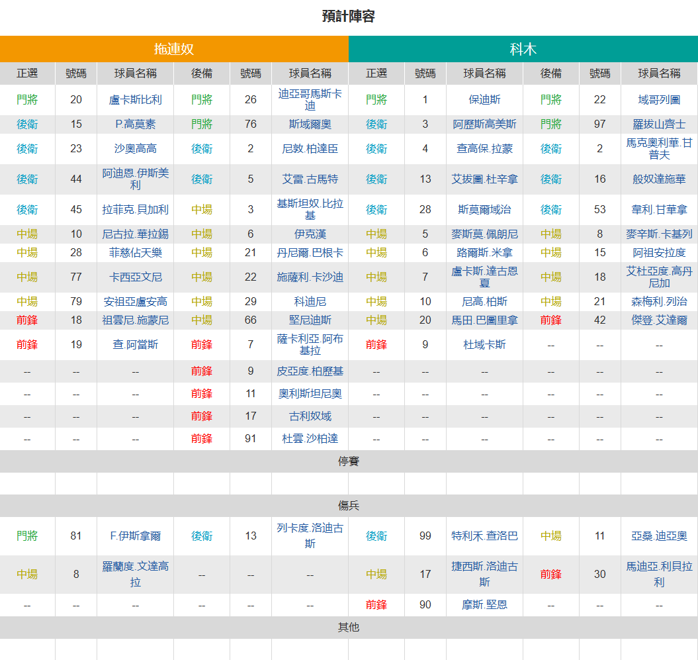This screenshot has width=698, height=660.
Task: Select player 尼古拉.華拉錫
Action: 136,234
